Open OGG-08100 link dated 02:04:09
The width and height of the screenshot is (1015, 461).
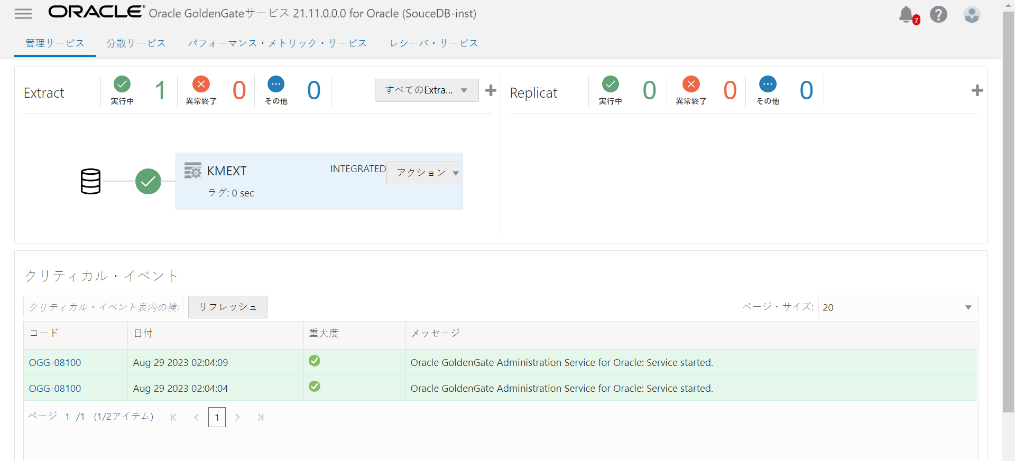55,363
